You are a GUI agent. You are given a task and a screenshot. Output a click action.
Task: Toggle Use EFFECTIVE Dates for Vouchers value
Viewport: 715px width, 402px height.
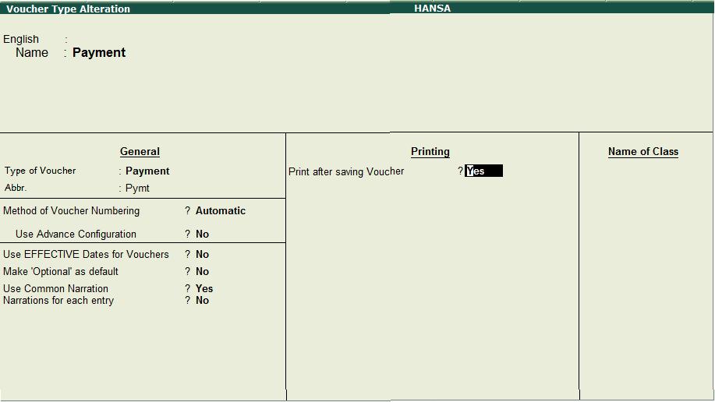[x=202, y=254]
